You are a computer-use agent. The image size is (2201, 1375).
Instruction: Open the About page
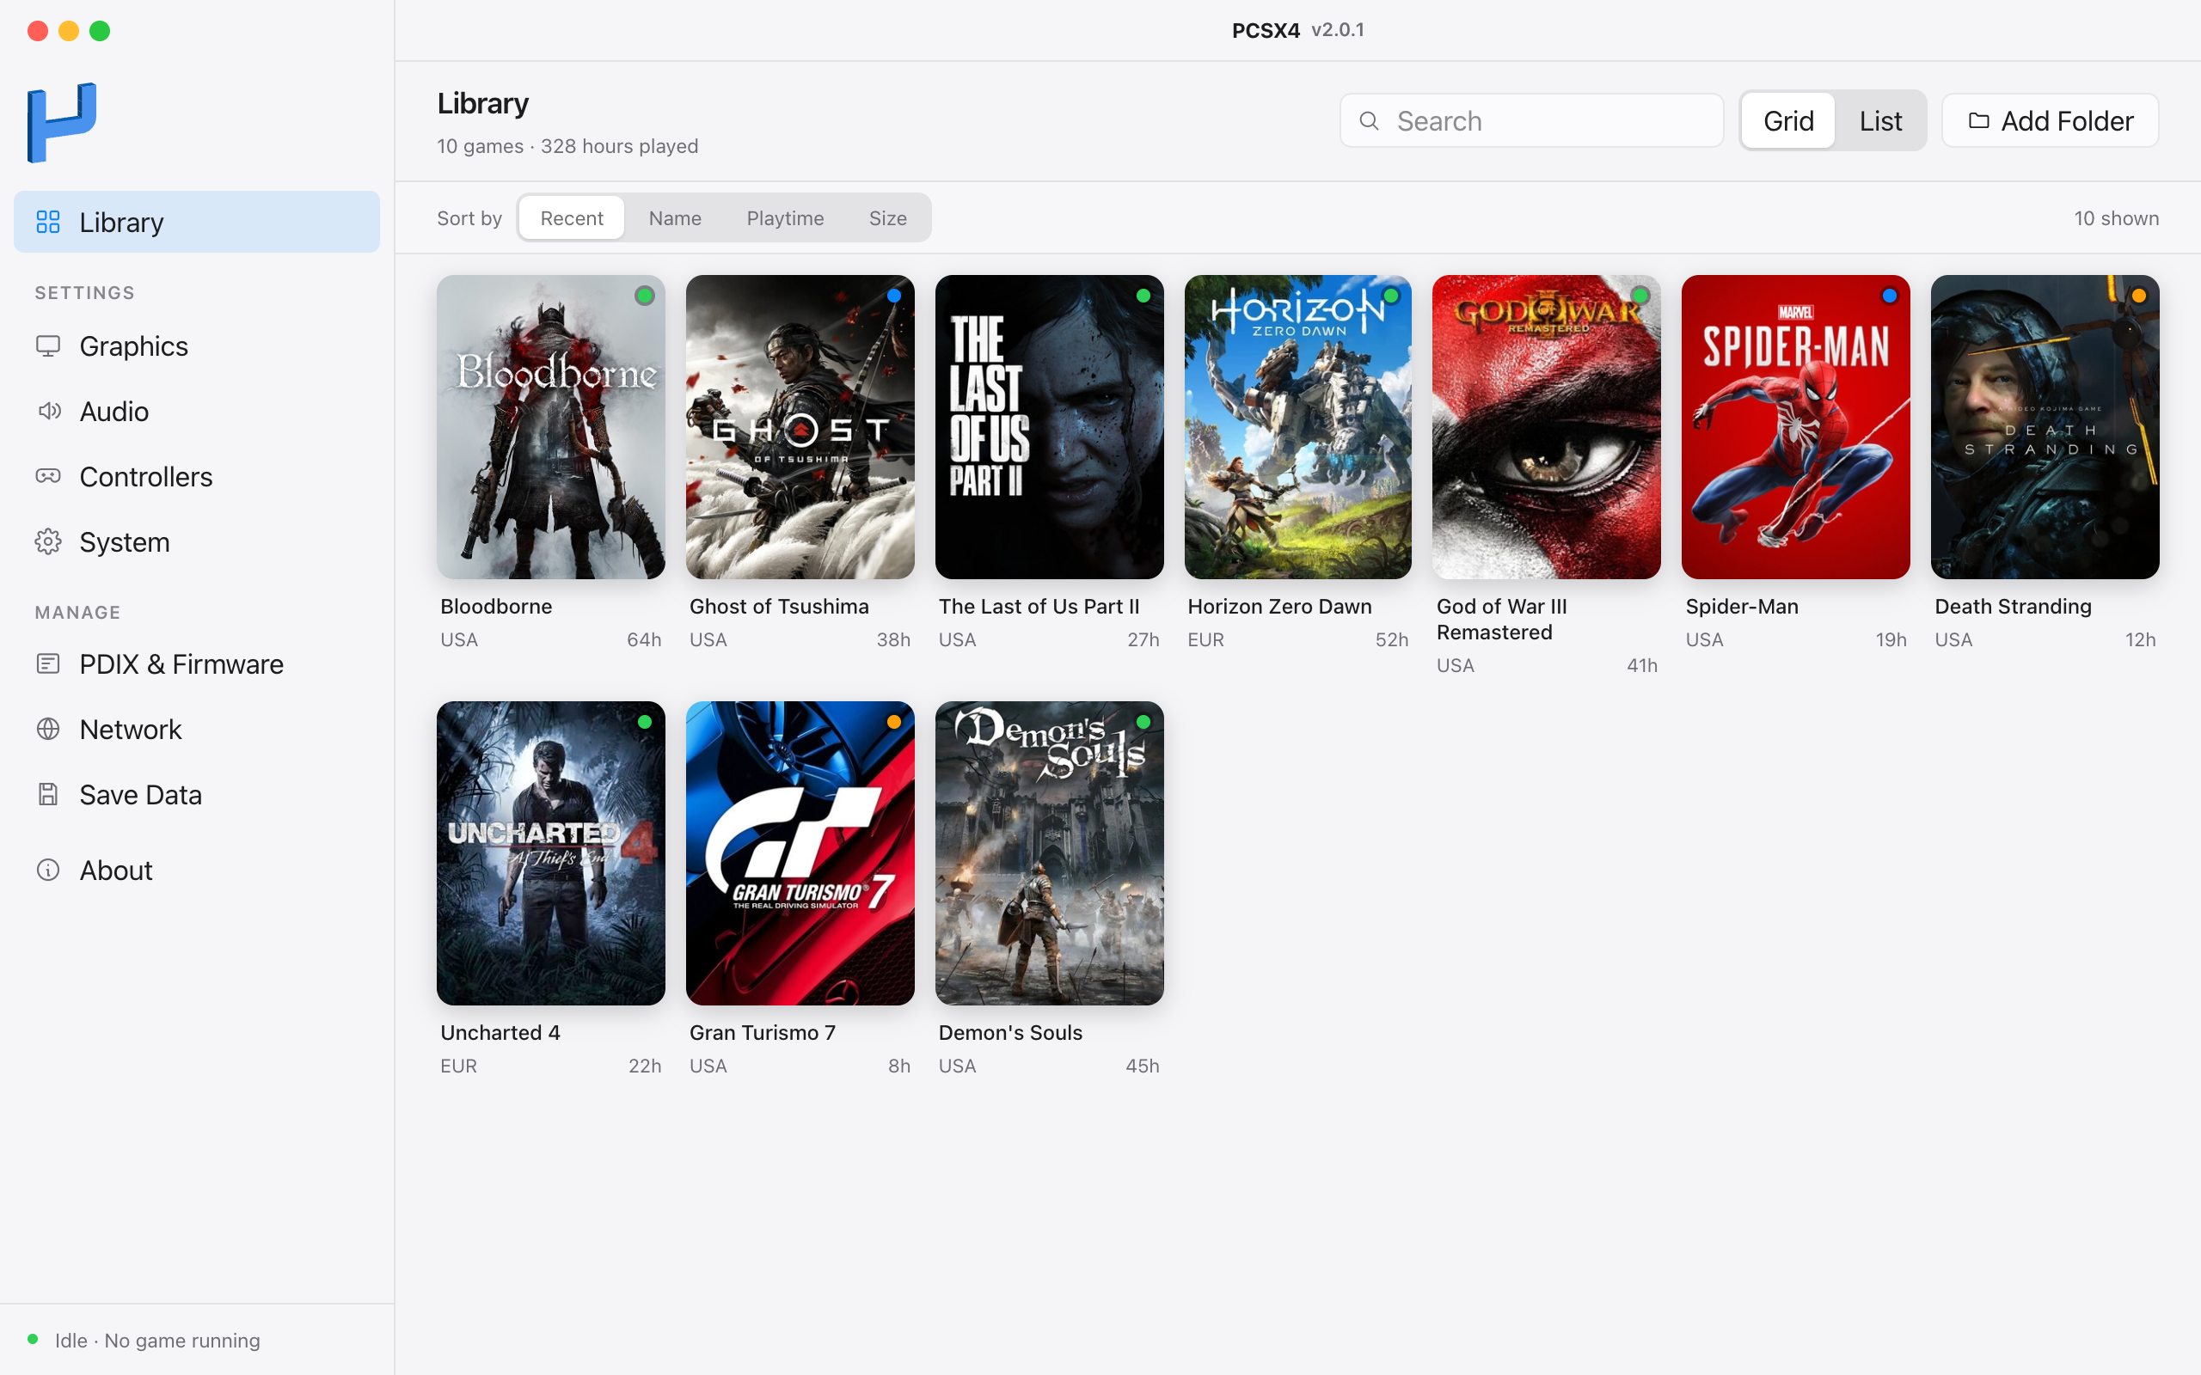(196, 871)
